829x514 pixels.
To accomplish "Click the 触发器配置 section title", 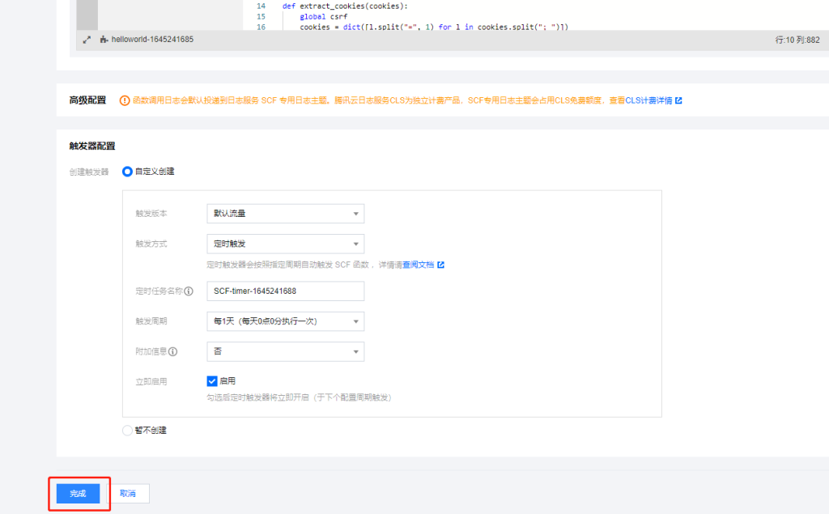I will [x=92, y=146].
